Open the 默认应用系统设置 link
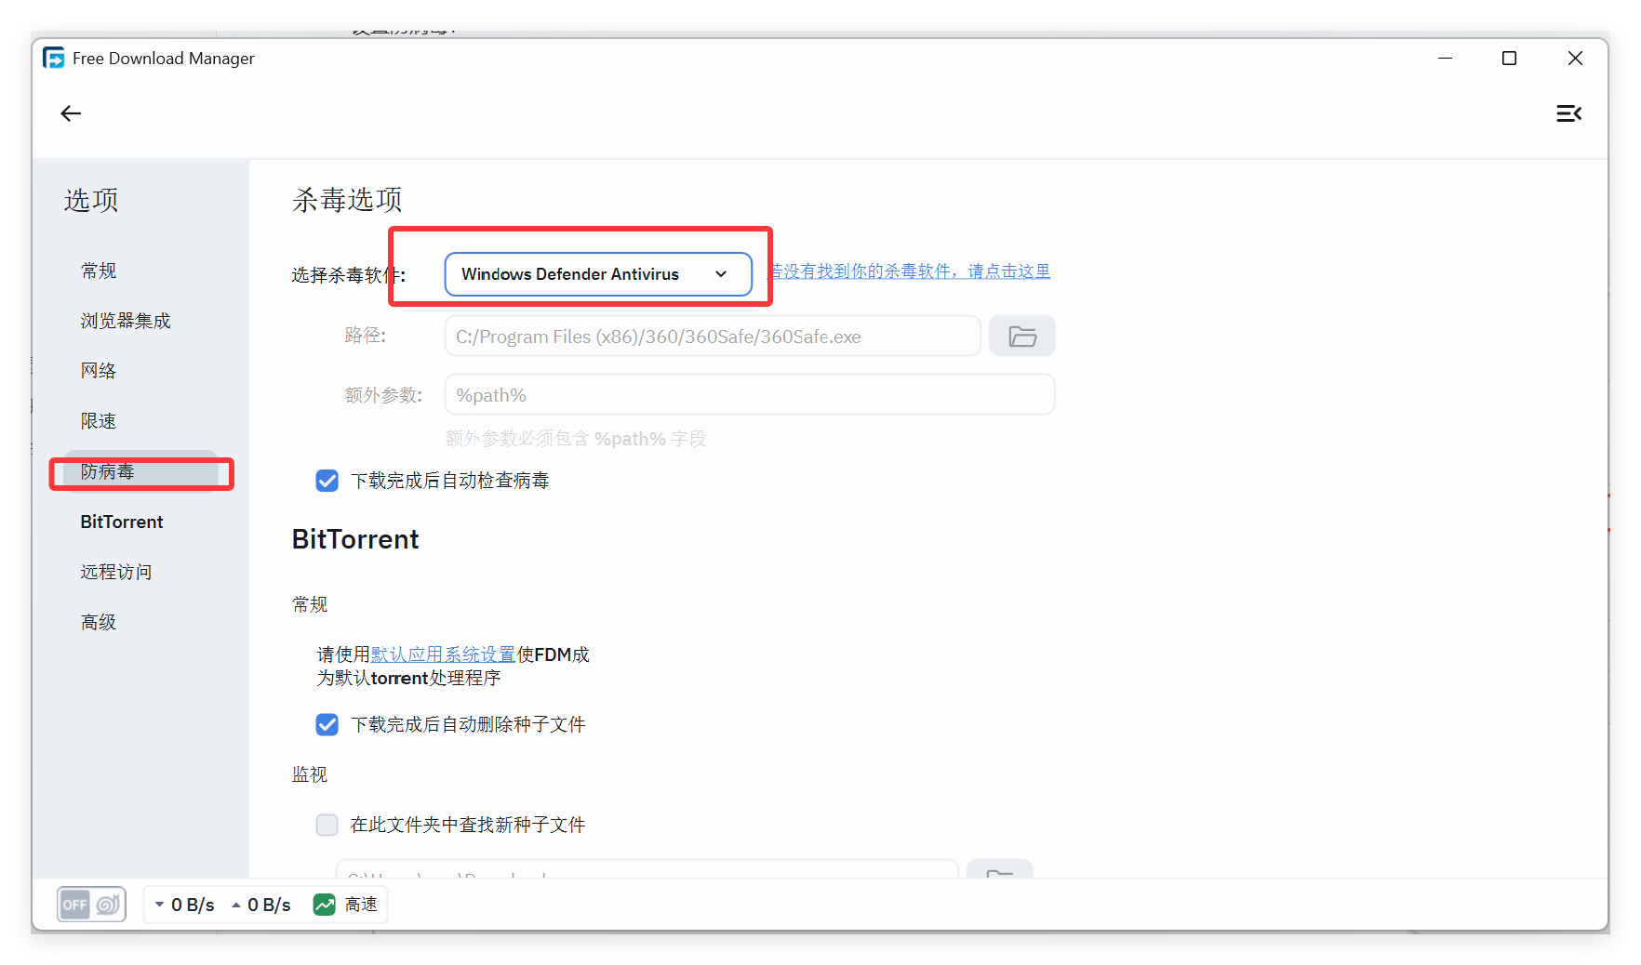Screen dimensions: 1641x965 (443, 654)
